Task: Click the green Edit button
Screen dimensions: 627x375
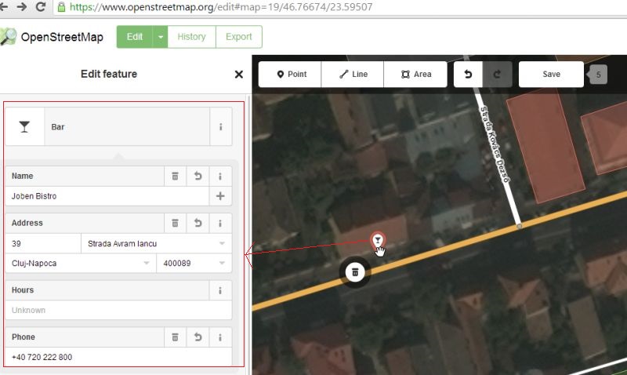Action: [135, 37]
